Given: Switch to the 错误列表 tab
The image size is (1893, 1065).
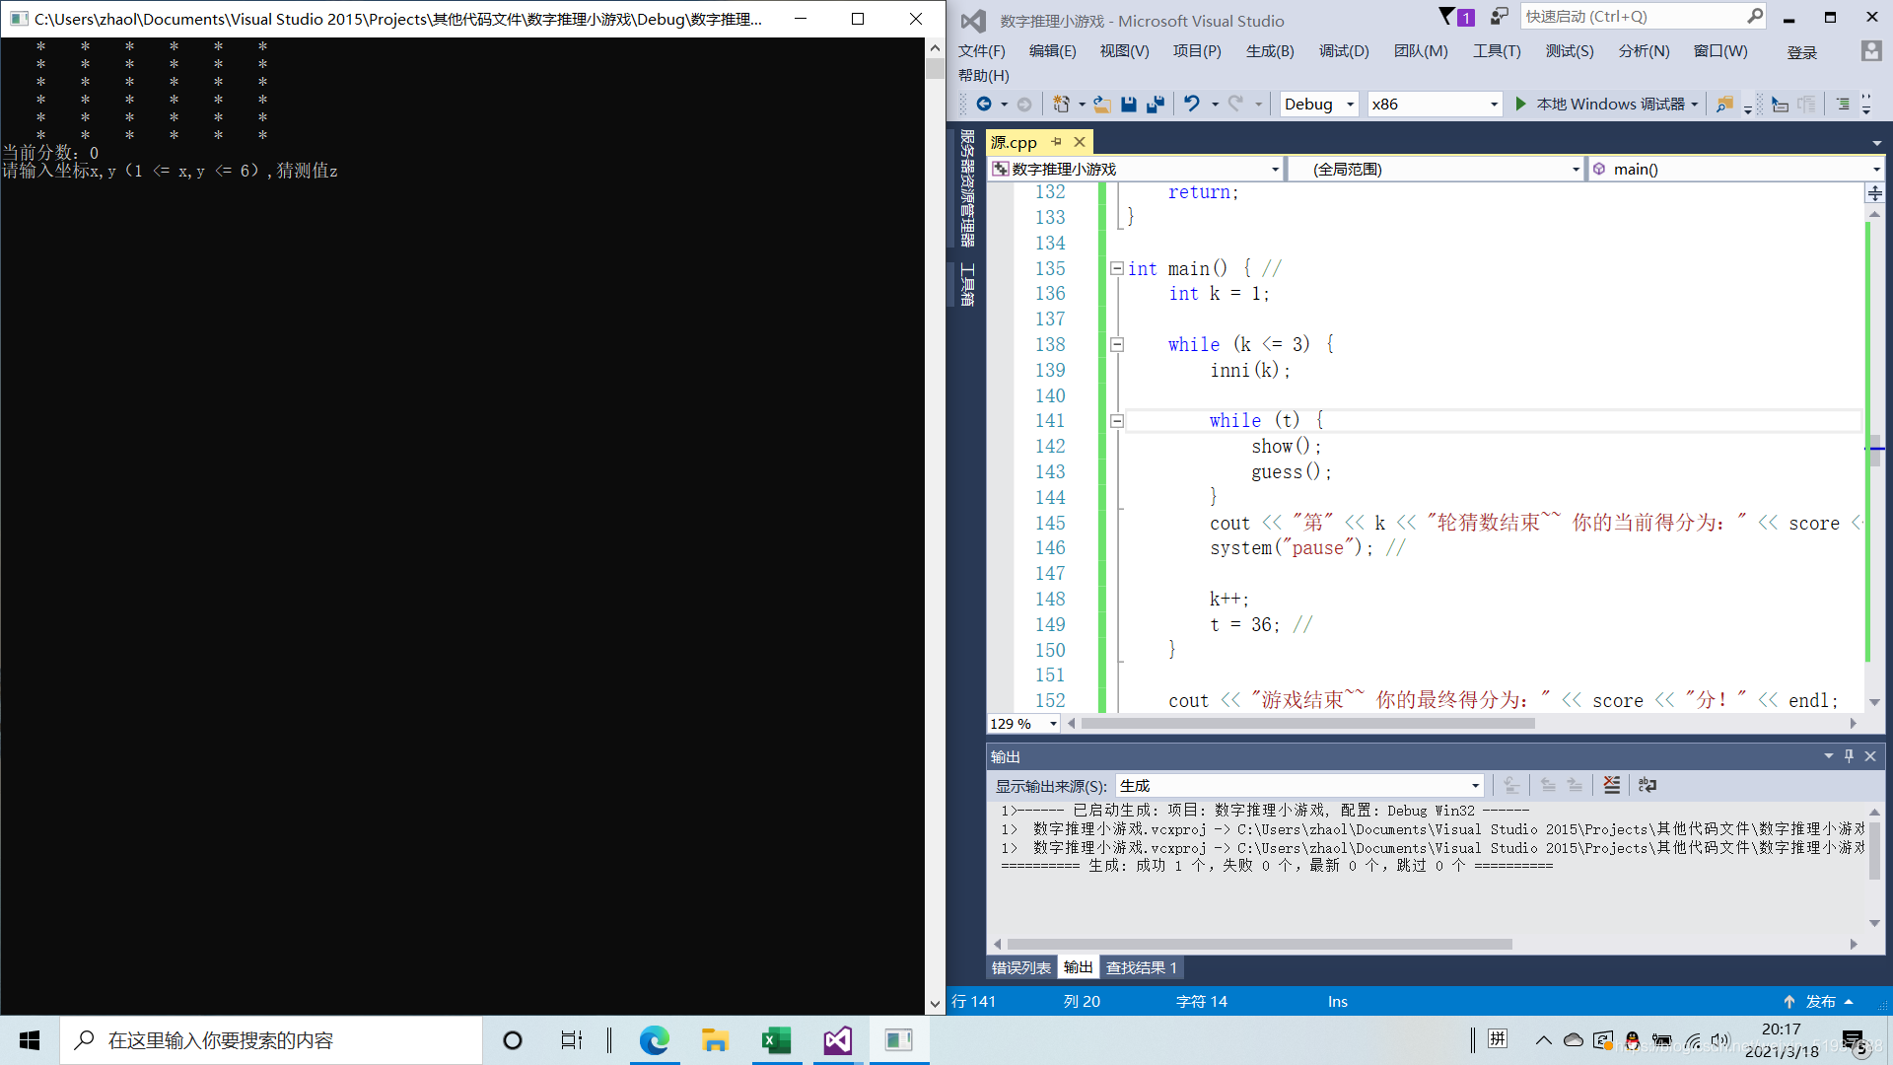Looking at the screenshot, I should coord(1020,967).
